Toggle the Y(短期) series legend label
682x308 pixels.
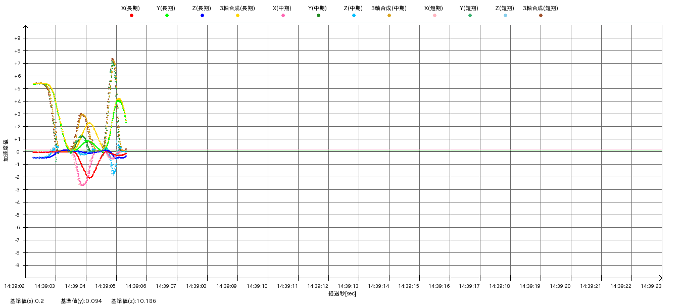tap(469, 8)
